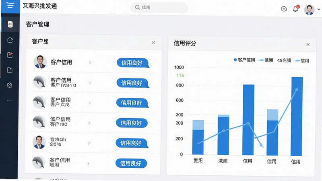Open the notification bell
The height and width of the screenshot is (181, 322).
[x=296, y=9]
